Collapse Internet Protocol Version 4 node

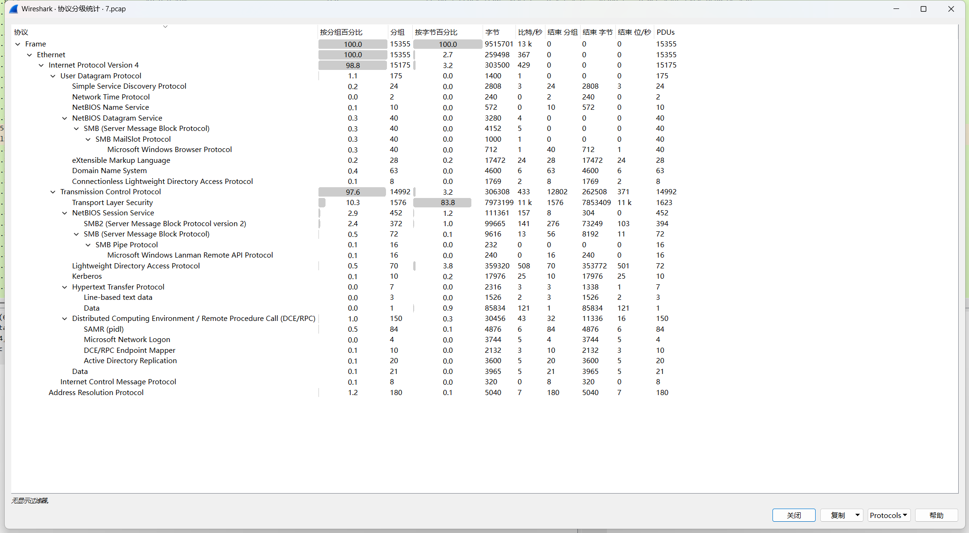(x=41, y=65)
